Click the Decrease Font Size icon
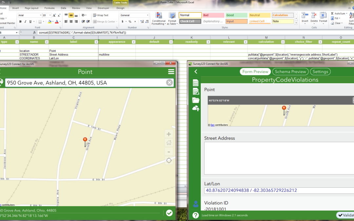 pos(59,15)
